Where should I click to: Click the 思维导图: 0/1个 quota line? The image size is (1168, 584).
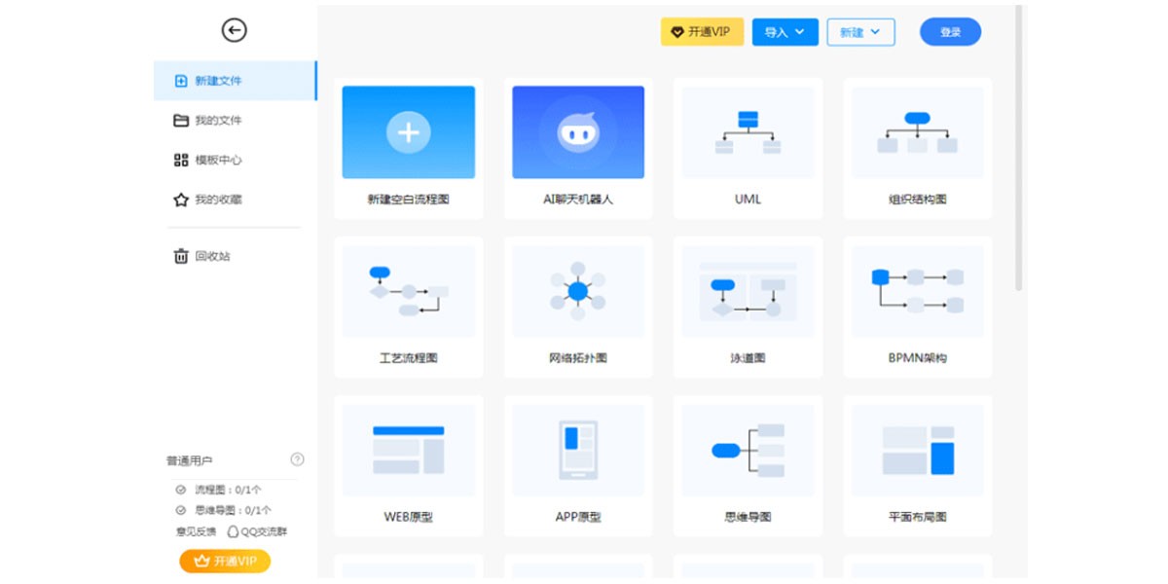click(x=223, y=510)
